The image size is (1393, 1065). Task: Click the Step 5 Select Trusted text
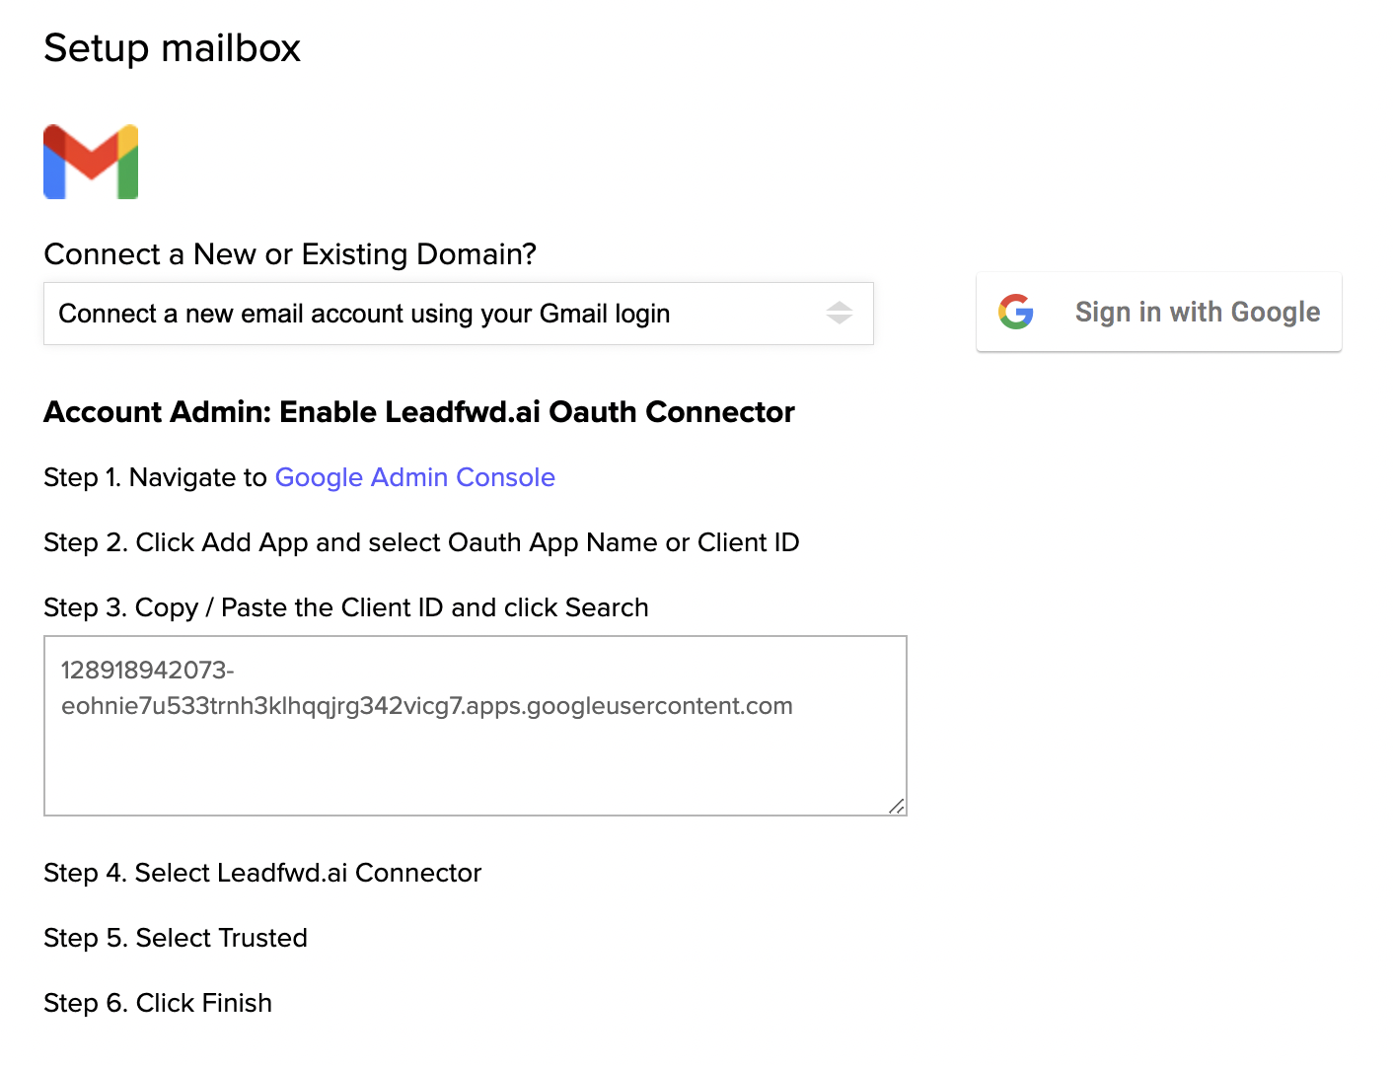tap(176, 938)
